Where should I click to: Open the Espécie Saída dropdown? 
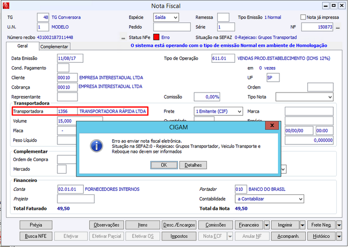[175, 17]
